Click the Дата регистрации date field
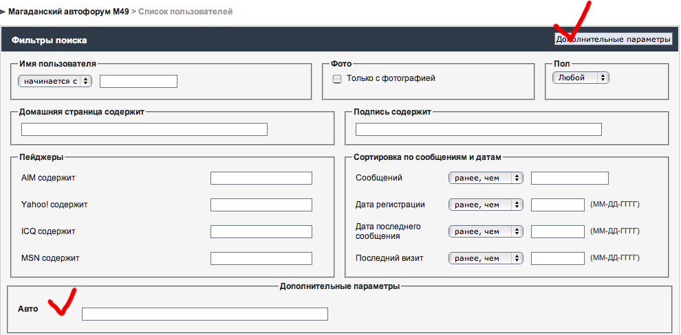Viewport: 681px width, 335px height. pos(557,205)
